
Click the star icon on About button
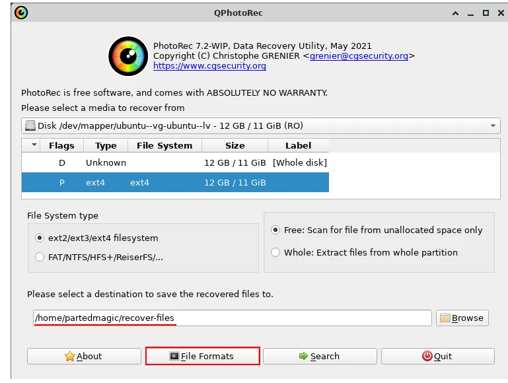pos(69,356)
